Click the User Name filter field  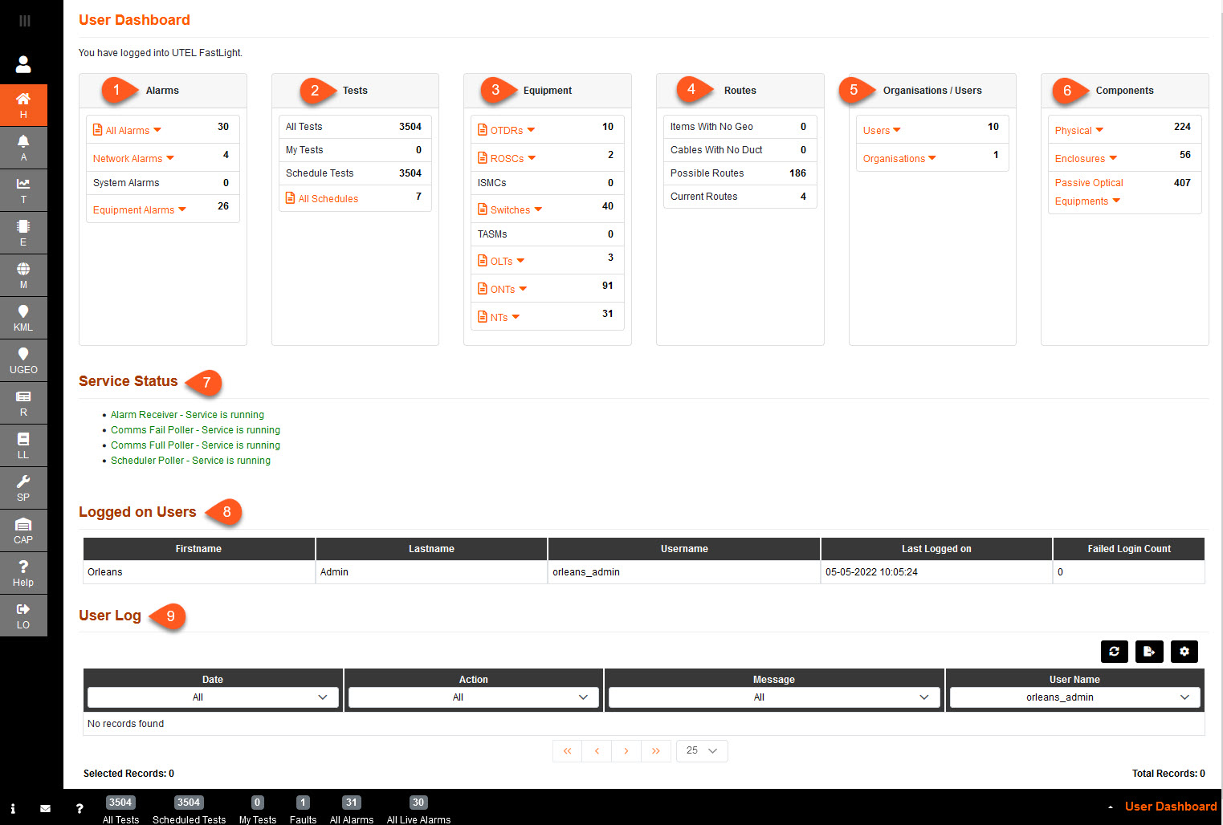[x=1074, y=697]
